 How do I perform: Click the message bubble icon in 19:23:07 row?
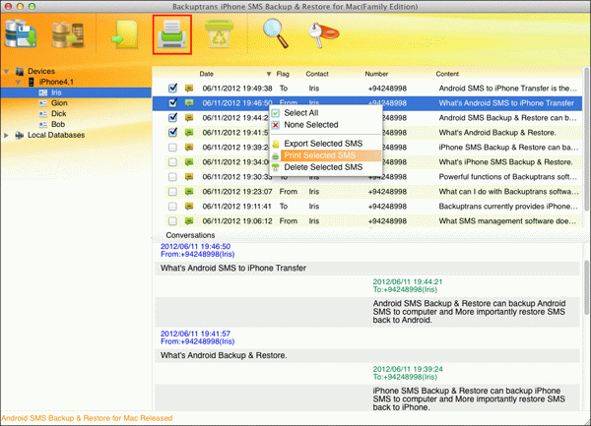click(189, 192)
